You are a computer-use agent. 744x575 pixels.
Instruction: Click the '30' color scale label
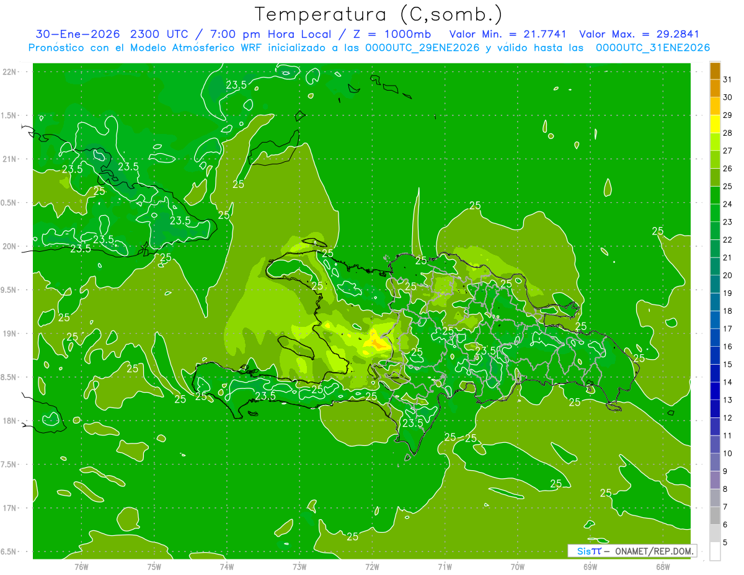point(728,97)
